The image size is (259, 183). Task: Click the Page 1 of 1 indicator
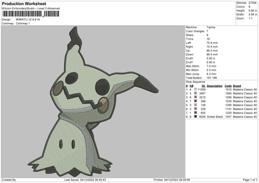pyautogui.click(x=250, y=180)
